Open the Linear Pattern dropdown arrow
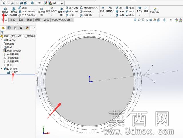Image resolution: width=183 pixels, height=138 pixels. [110, 16]
